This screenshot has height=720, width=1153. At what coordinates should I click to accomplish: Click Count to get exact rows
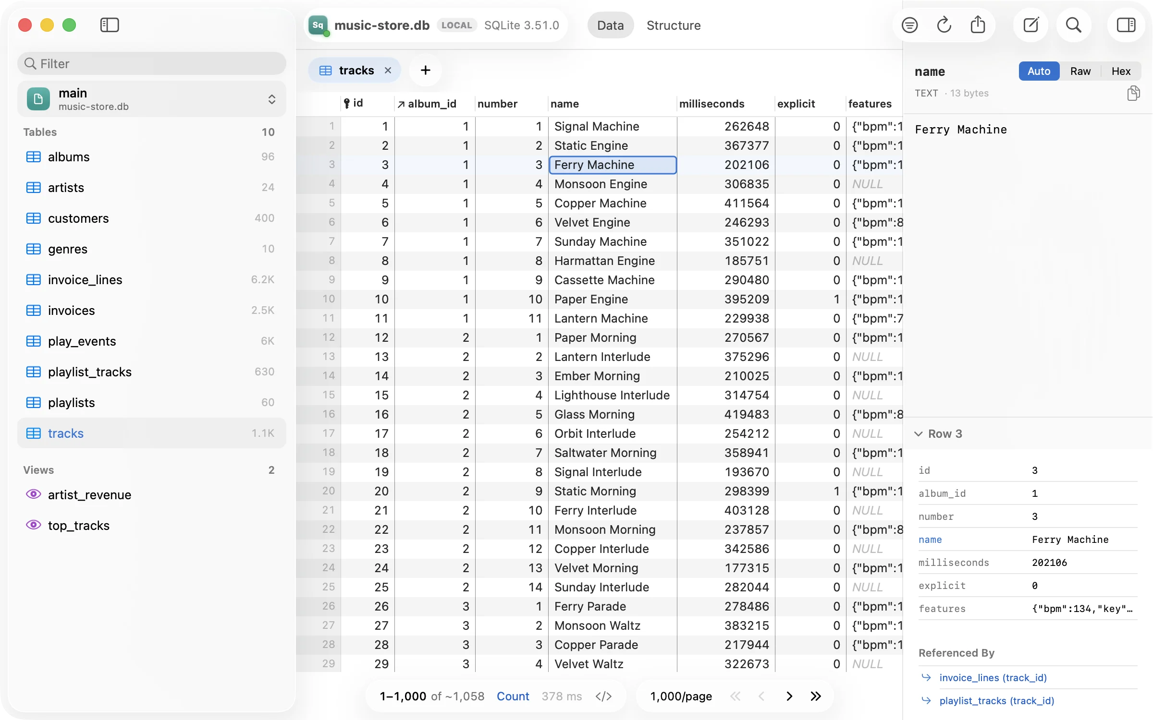513,696
